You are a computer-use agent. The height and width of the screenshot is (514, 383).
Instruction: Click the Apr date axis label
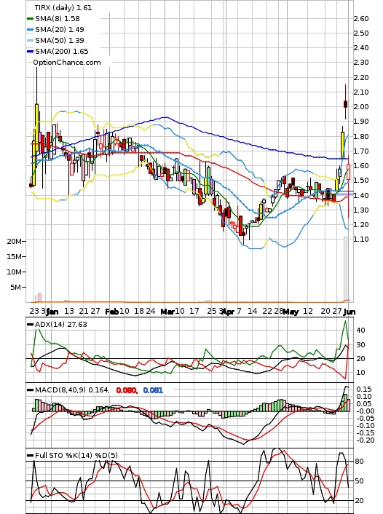click(x=228, y=312)
